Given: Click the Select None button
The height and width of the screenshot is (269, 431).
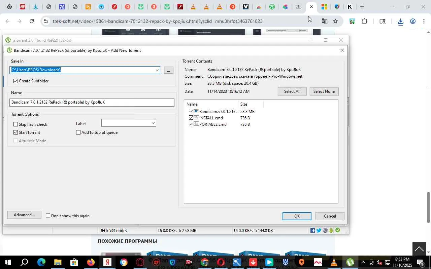Looking at the screenshot, I should click(324, 91).
